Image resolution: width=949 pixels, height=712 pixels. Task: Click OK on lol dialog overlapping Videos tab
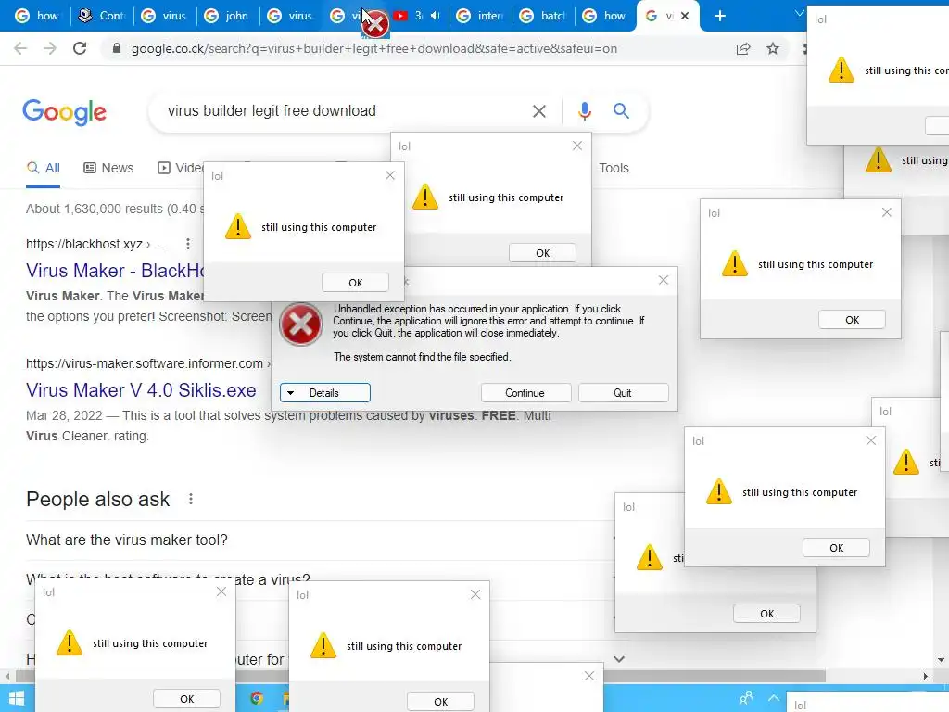click(355, 283)
